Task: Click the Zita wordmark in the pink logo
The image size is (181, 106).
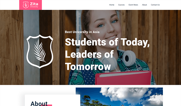Action: [x=34, y=4]
